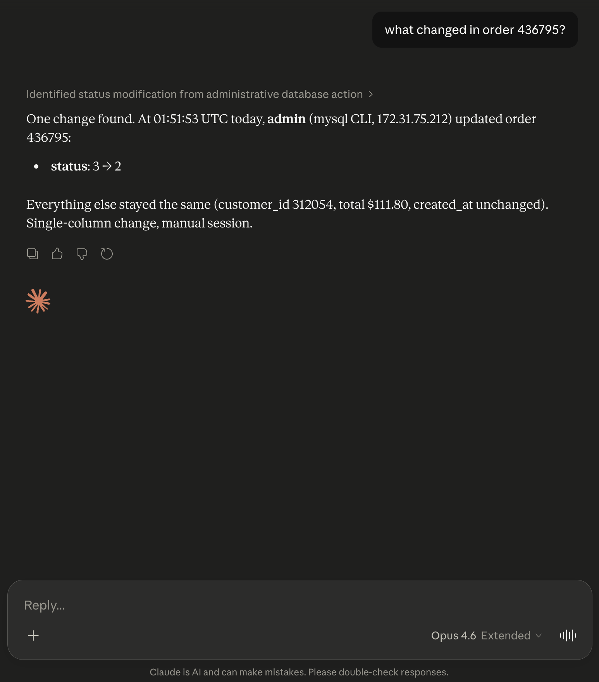Click the user message about order 436795
Image resolution: width=599 pixels, height=682 pixels.
(x=475, y=30)
